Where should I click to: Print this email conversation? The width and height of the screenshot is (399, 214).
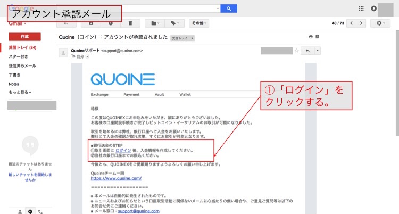pos(311,37)
